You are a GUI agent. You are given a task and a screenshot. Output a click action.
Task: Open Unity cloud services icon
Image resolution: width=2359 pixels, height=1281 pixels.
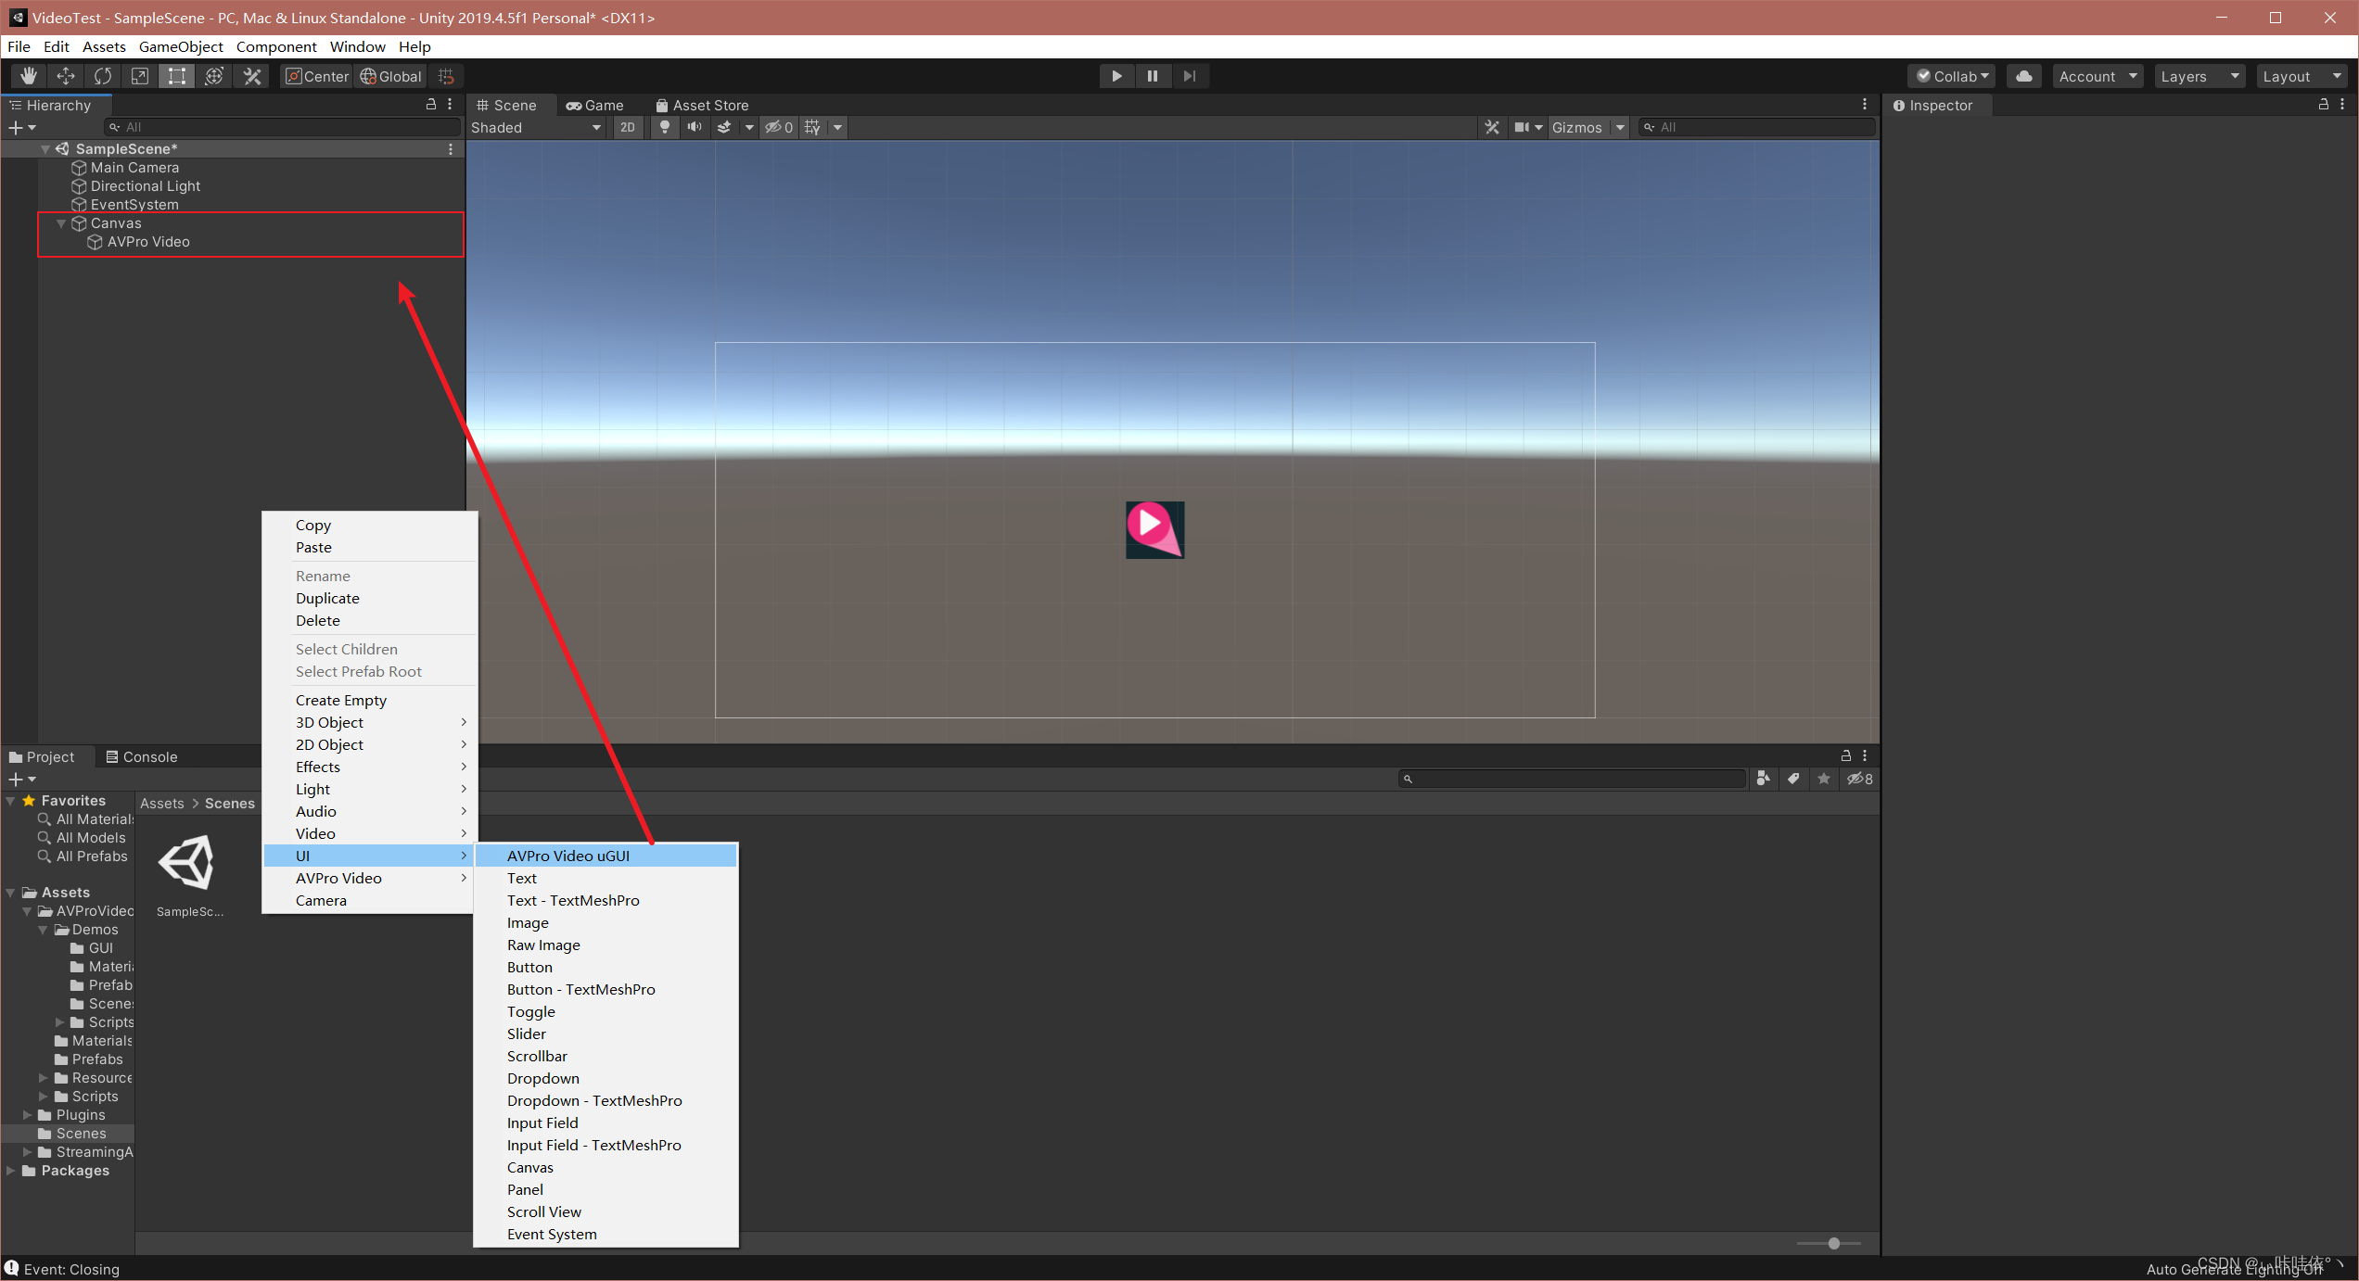point(2024,76)
